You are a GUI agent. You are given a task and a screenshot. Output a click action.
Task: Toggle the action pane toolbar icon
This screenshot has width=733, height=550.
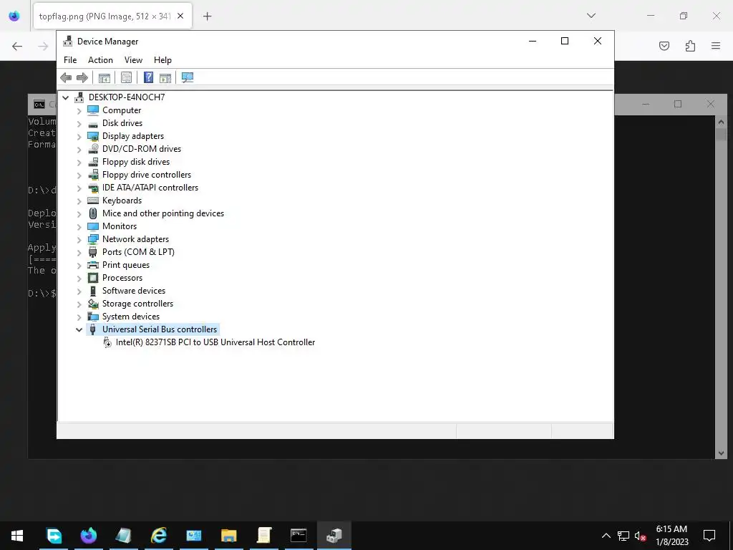point(165,77)
